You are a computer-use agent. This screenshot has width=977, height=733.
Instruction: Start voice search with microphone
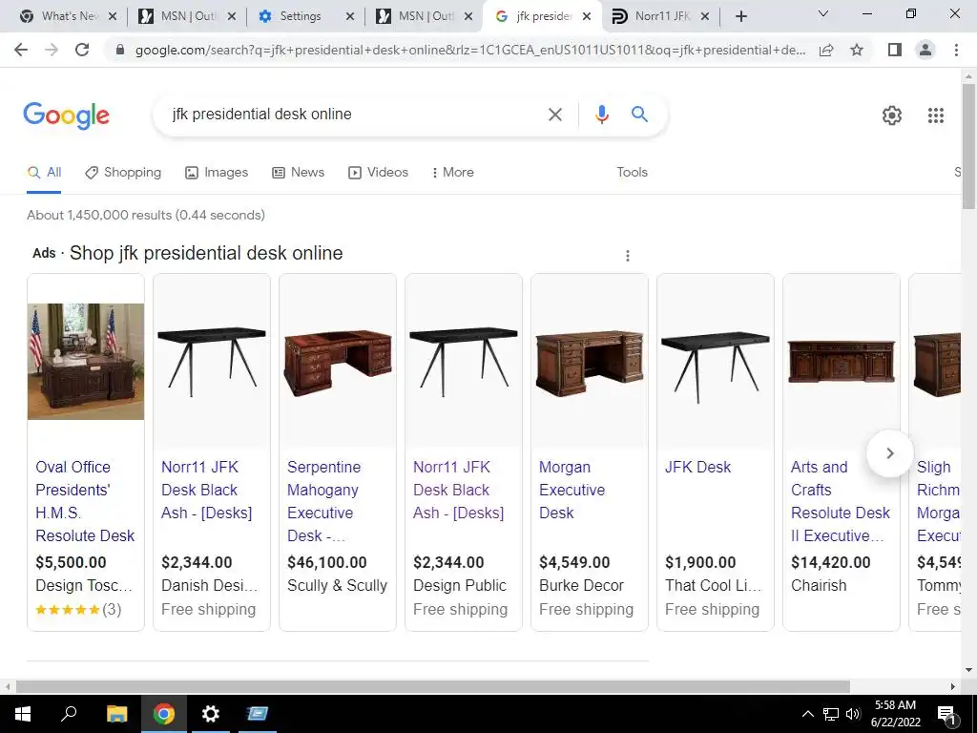point(601,115)
